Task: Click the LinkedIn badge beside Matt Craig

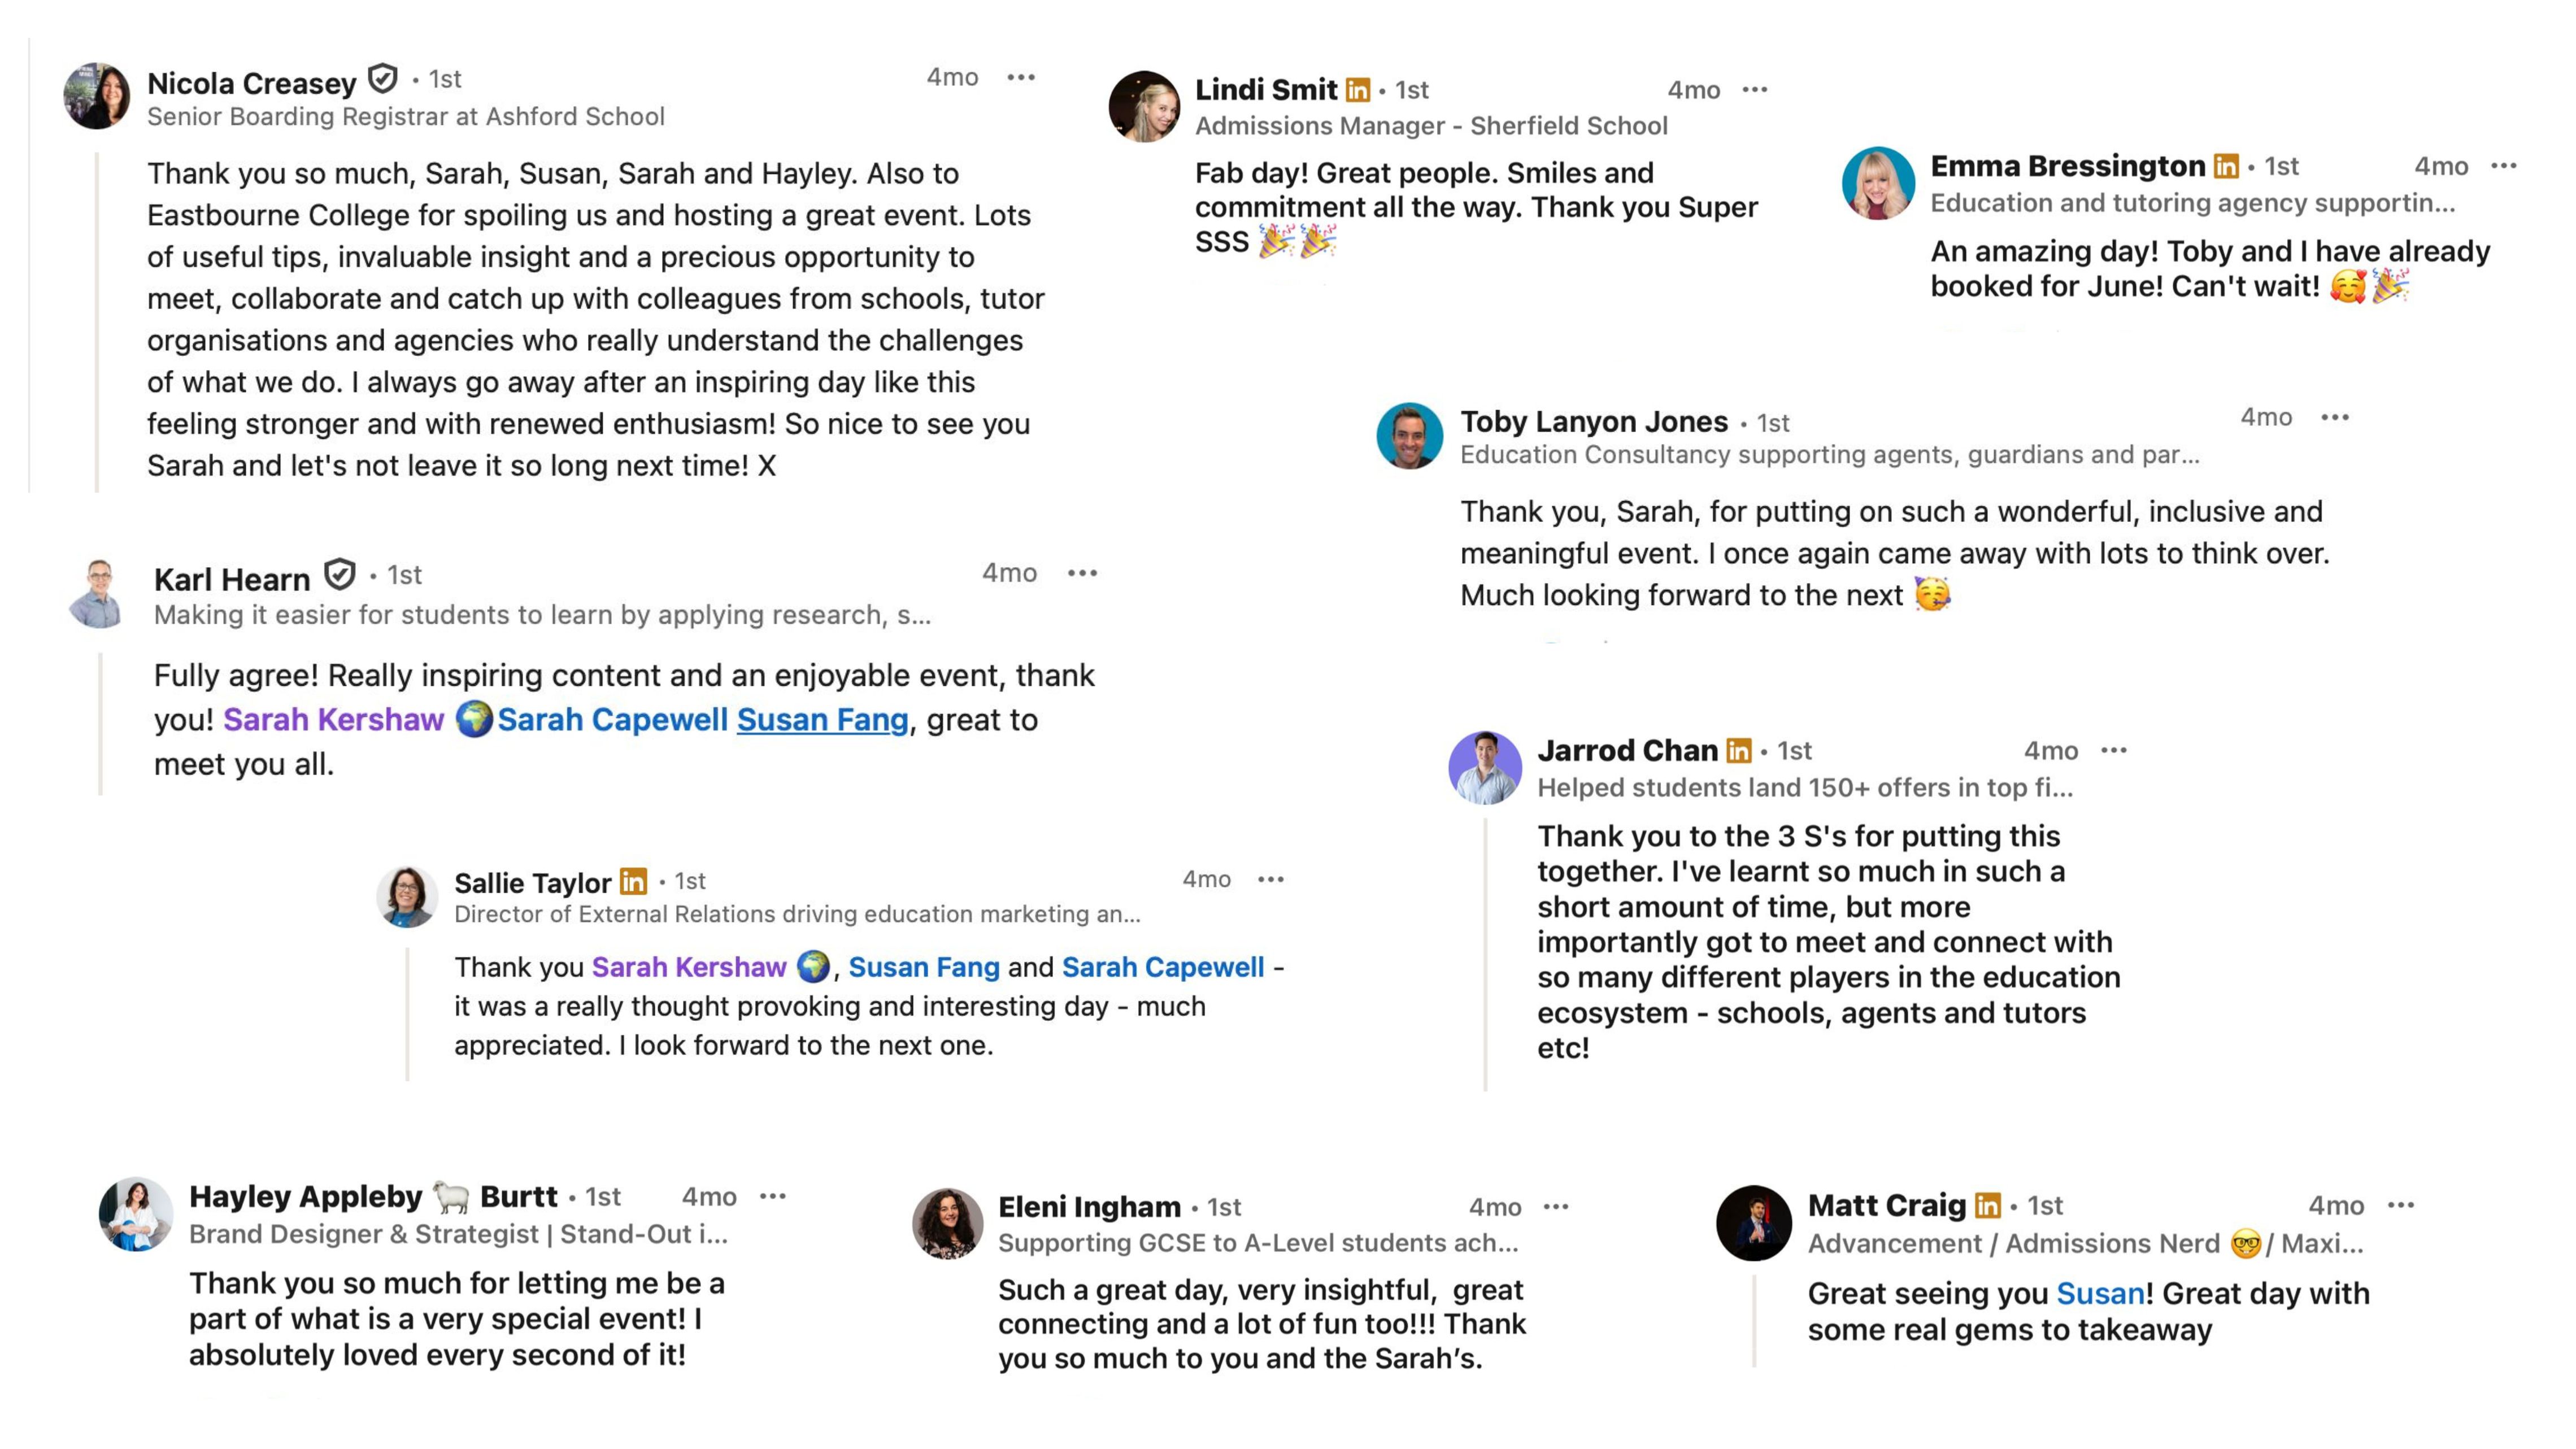Action: (1988, 1206)
